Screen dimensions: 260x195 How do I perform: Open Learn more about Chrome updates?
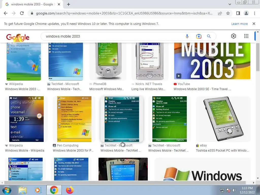point(239,24)
